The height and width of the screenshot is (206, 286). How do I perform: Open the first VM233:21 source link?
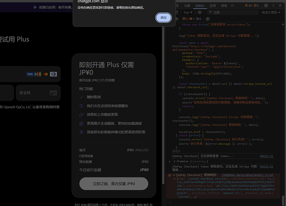(266, 156)
